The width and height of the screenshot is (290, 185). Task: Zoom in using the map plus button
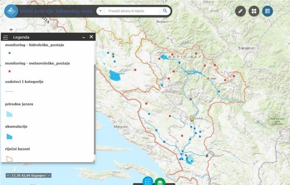coord(11,29)
